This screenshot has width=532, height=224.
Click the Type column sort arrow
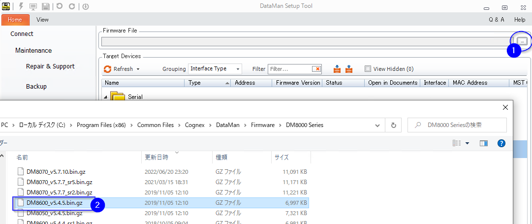click(227, 83)
